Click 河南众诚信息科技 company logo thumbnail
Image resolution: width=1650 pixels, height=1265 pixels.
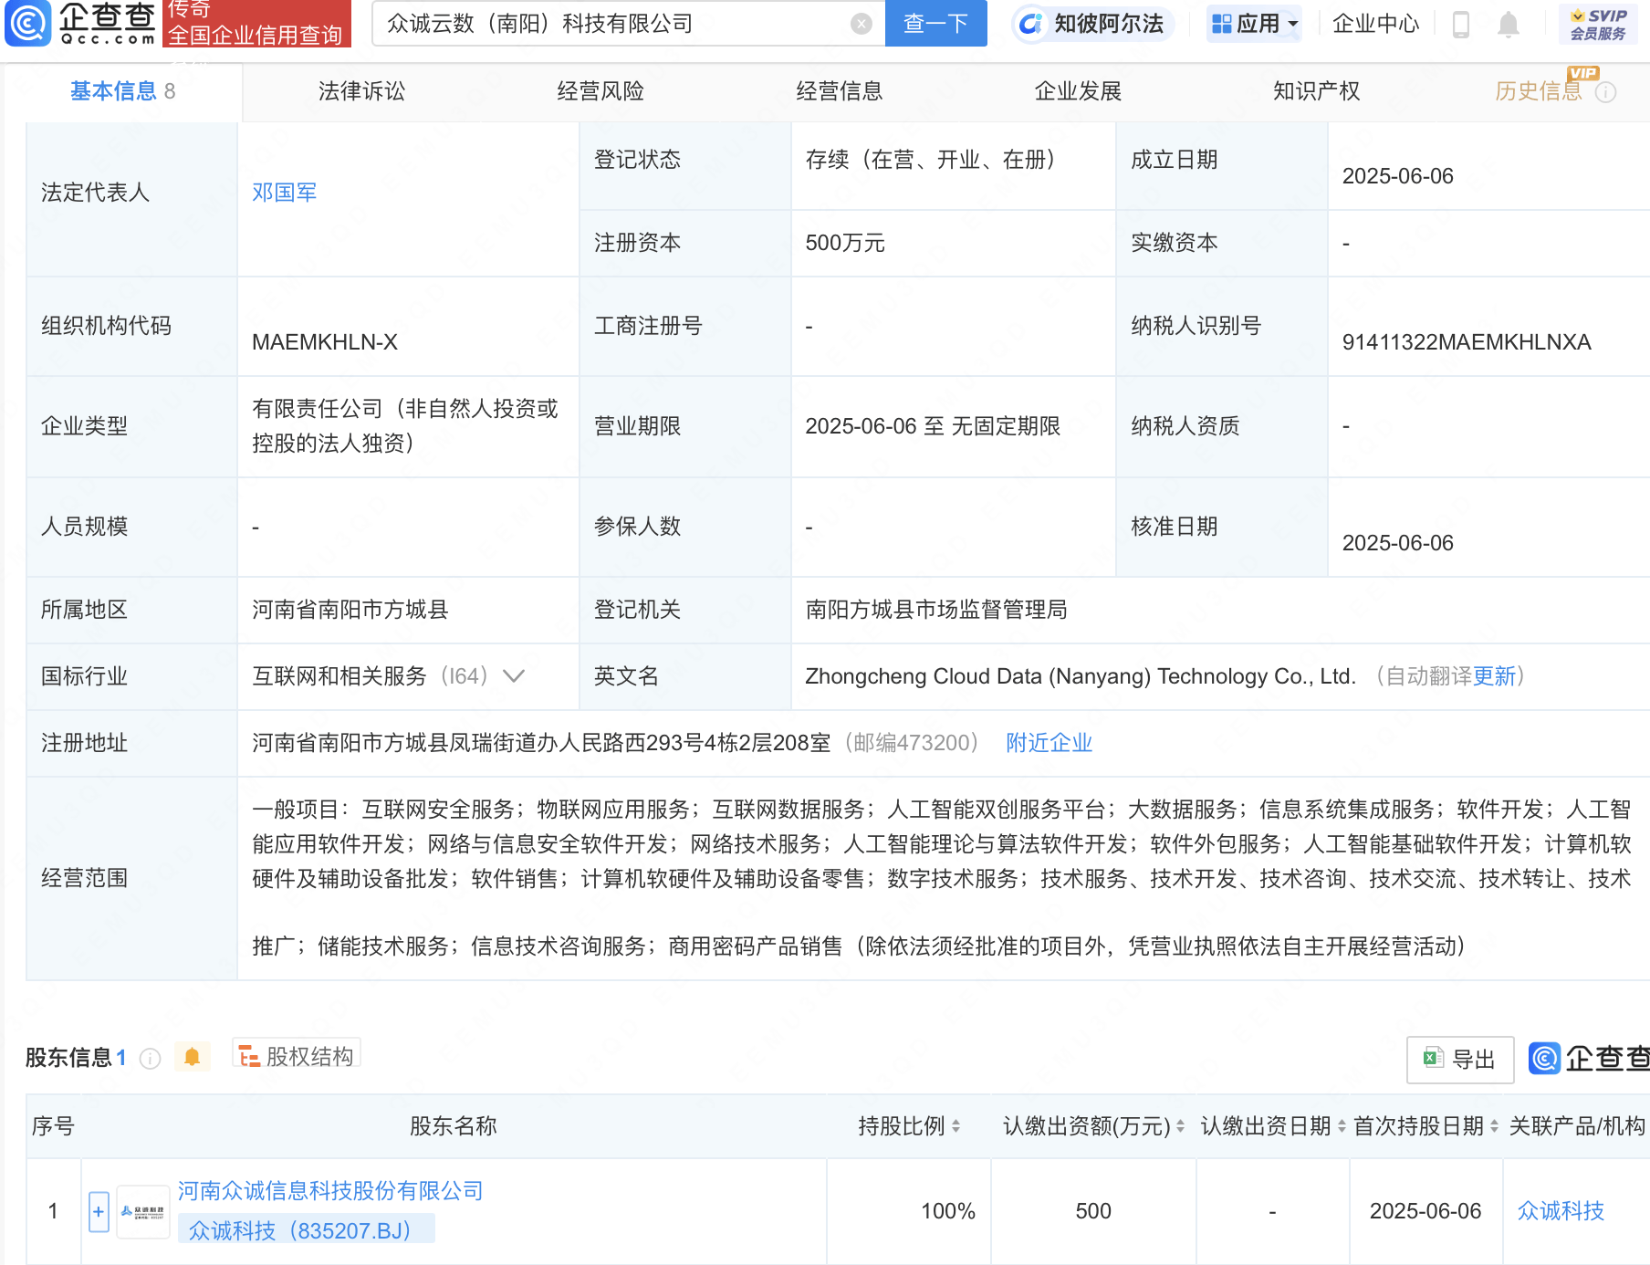143,1212
